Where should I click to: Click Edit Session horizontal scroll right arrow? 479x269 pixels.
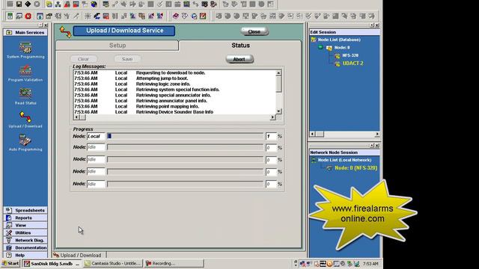click(x=377, y=134)
